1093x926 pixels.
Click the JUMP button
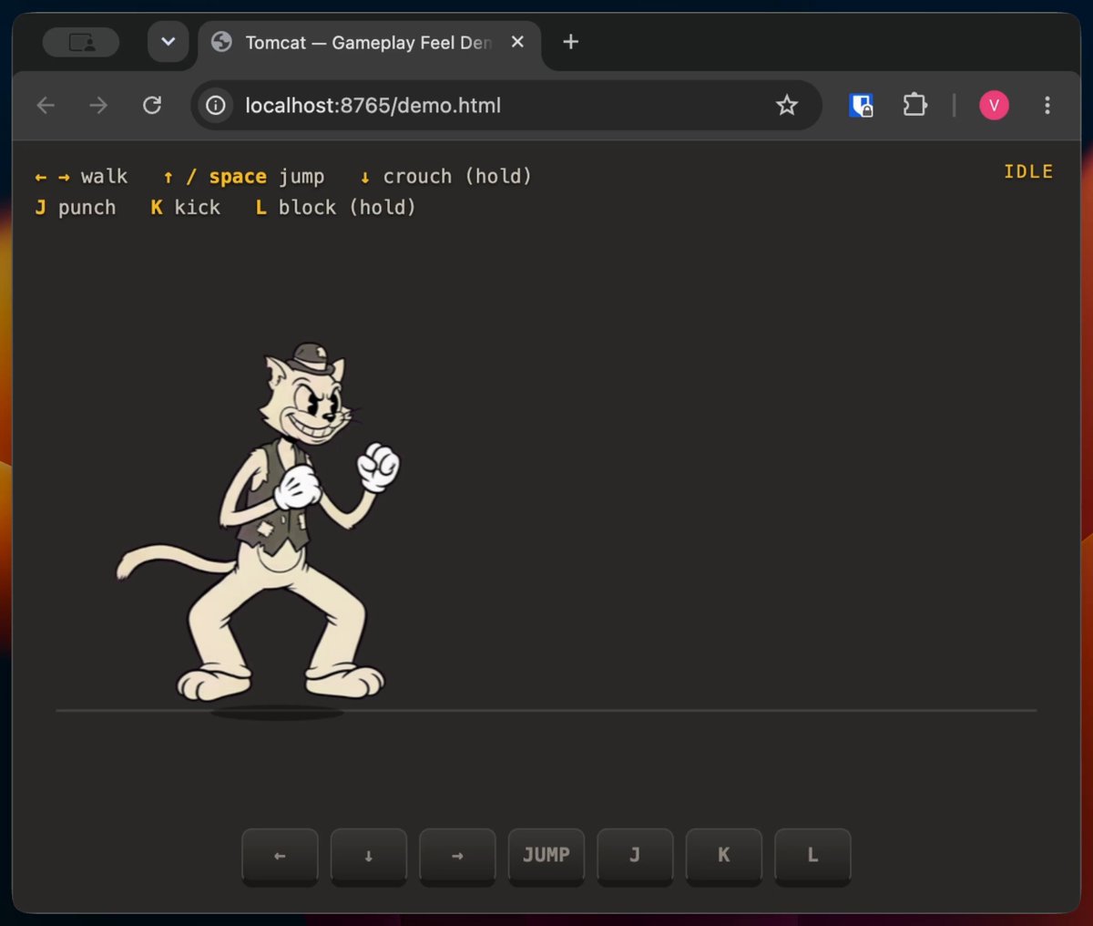point(546,856)
